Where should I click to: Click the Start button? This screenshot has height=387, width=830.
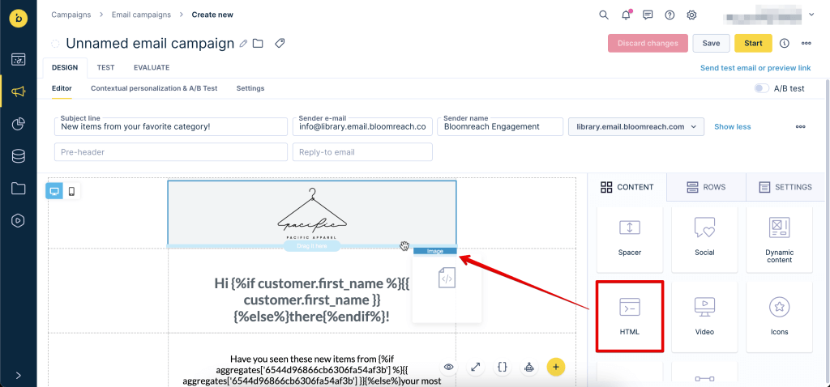(x=753, y=44)
